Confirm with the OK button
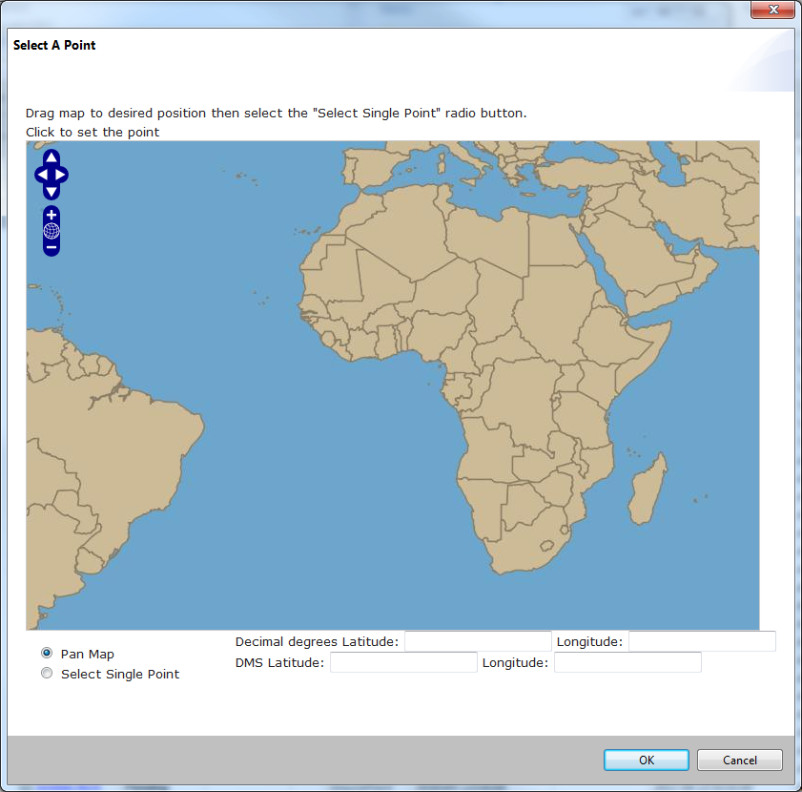The height and width of the screenshot is (792, 802). coord(646,760)
